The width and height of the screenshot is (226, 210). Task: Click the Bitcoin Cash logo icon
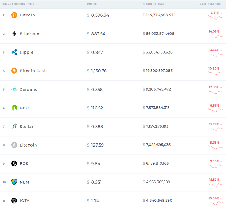14,71
